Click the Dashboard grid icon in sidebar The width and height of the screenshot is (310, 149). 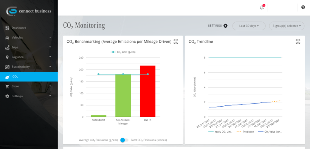pyautogui.click(x=7, y=28)
